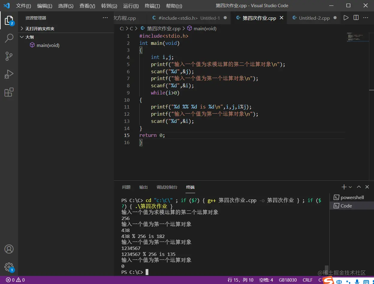Screen dimensions: 374x284
Task: Open the 问题 panel tab
Action: [126, 187]
